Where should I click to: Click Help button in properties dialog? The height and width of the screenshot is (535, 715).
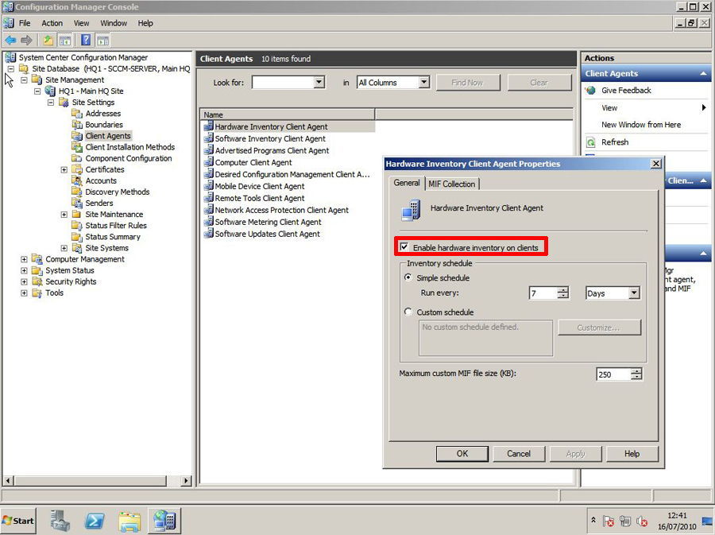[x=632, y=453]
